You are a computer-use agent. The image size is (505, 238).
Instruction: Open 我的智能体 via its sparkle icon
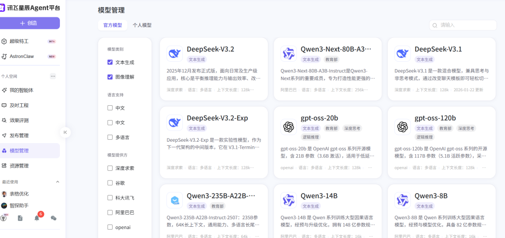click(4, 90)
